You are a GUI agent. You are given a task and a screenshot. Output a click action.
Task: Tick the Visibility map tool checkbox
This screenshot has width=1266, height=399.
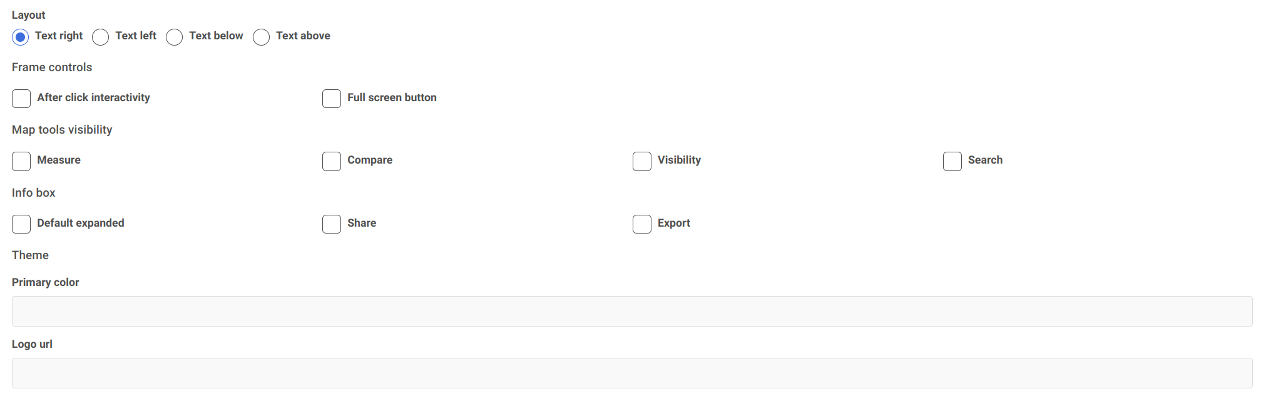click(x=642, y=161)
